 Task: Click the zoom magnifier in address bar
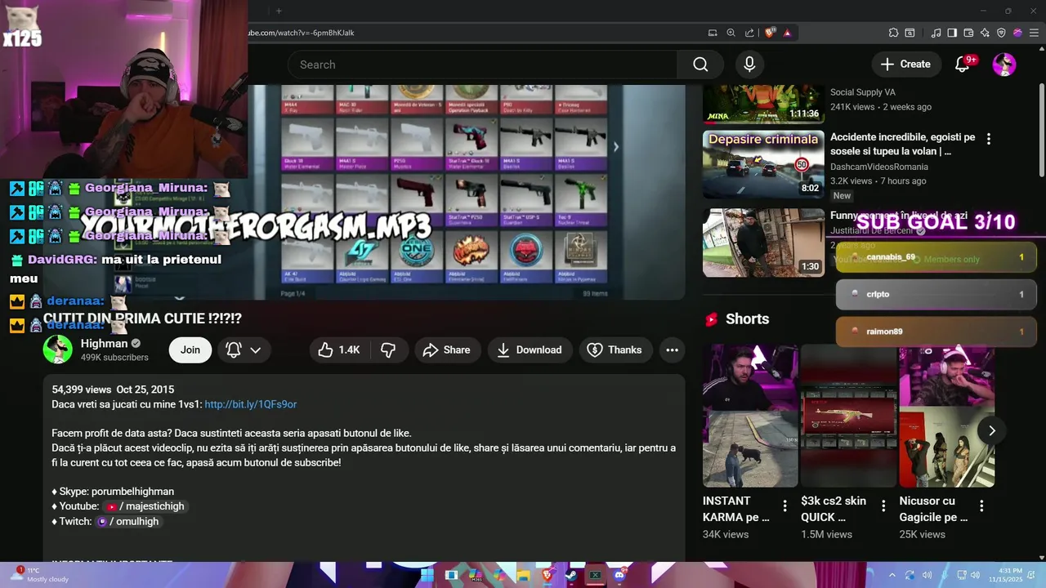731,33
